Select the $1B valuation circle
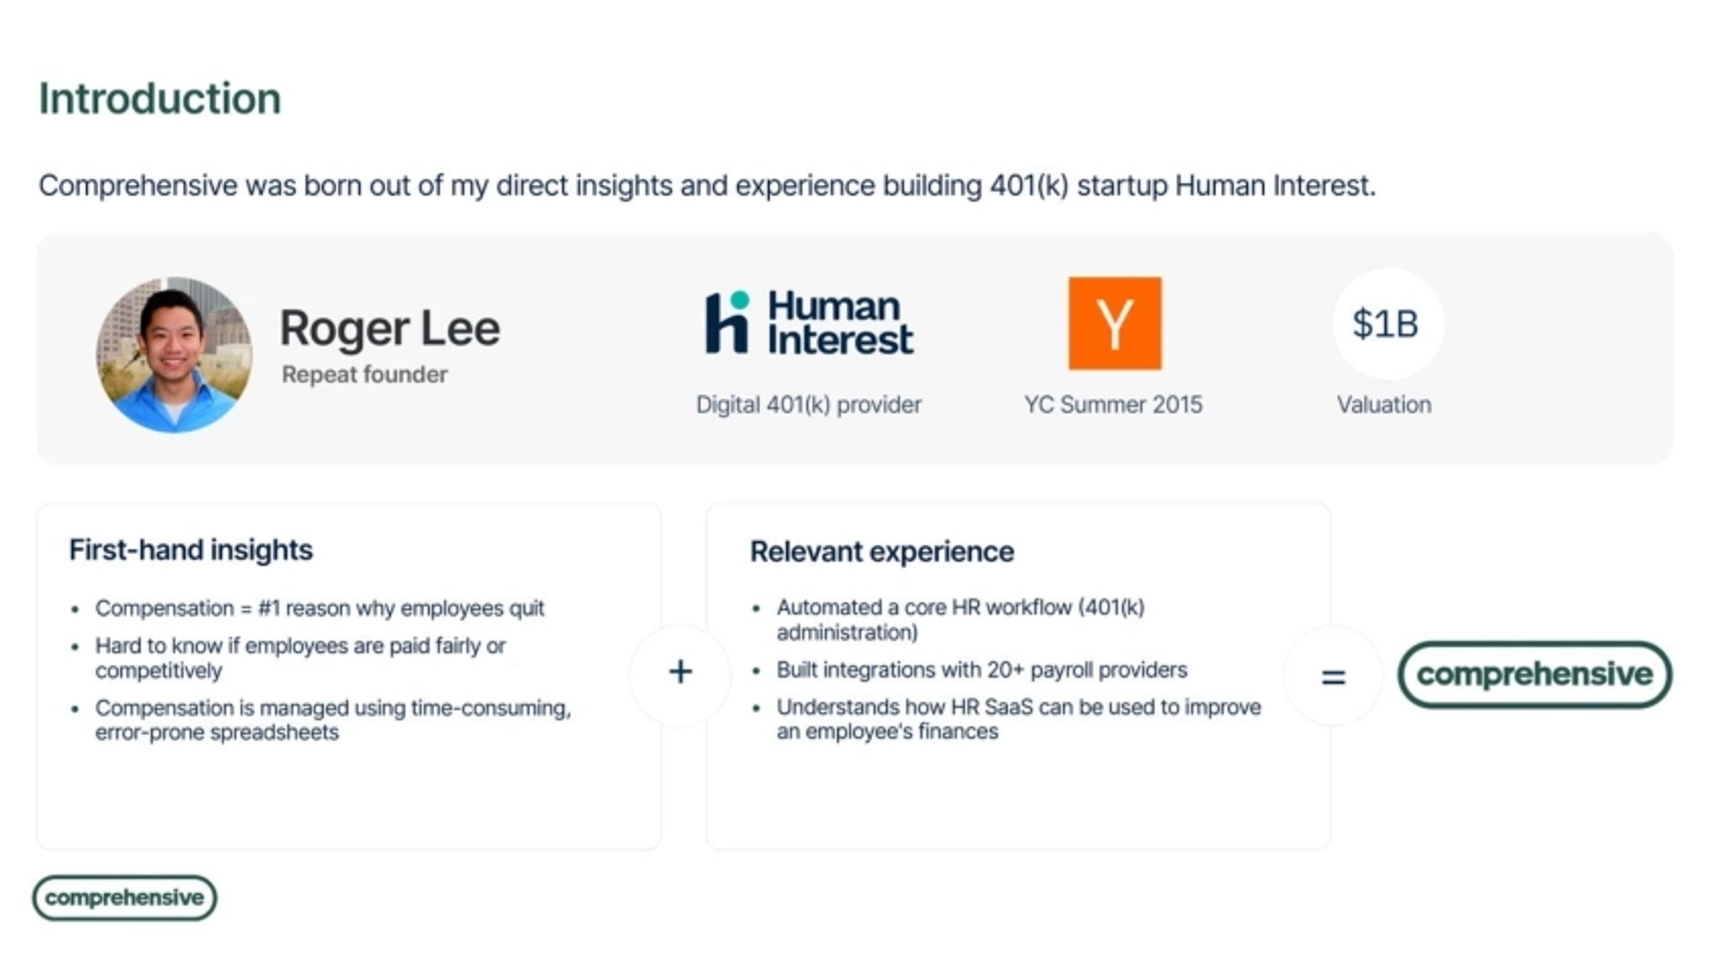The height and width of the screenshot is (962, 1710). tap(1387, 324)
